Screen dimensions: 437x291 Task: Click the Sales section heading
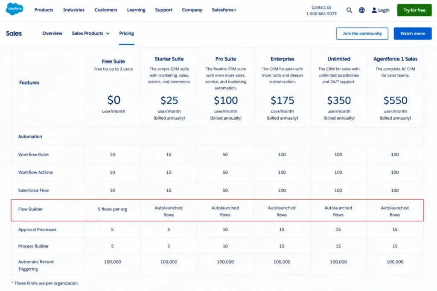point(14,33)
